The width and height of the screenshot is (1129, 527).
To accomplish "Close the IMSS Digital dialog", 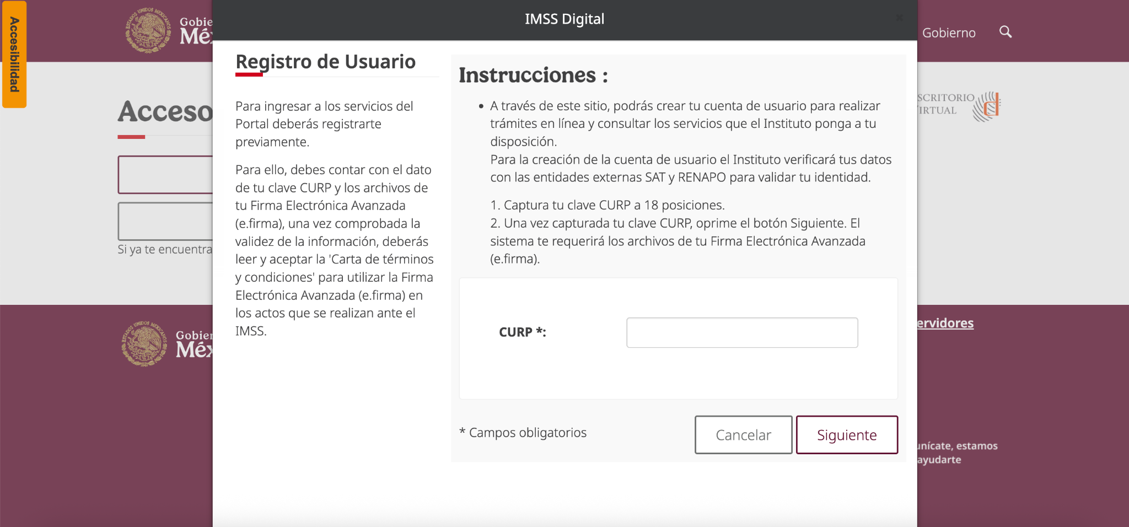I will [900, 18].
